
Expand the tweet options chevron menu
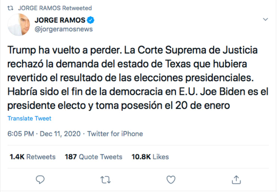tap(265, 19)
